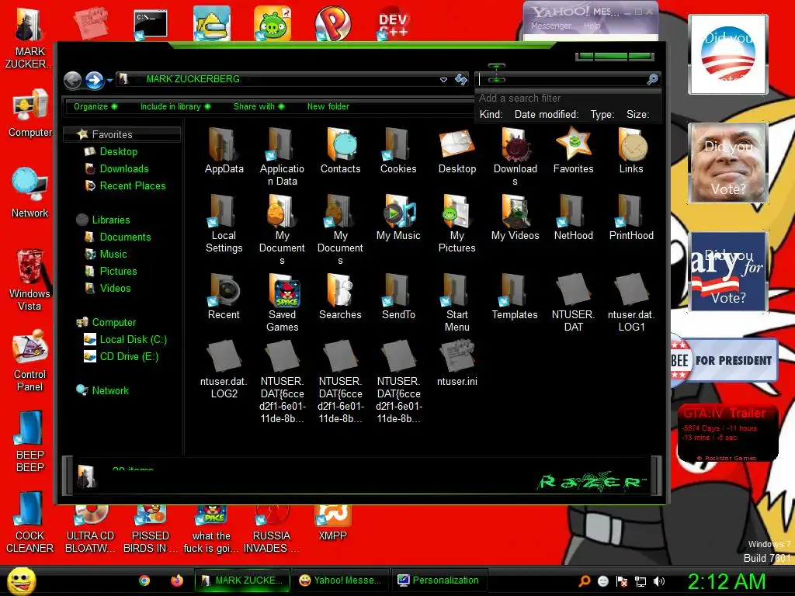Open the Include in library dropdown
The height and width of the screenshot is (596, 795).
175,106
